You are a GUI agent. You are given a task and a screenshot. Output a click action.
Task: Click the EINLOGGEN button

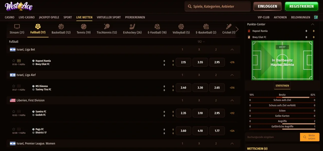click(x=267, y=7)
